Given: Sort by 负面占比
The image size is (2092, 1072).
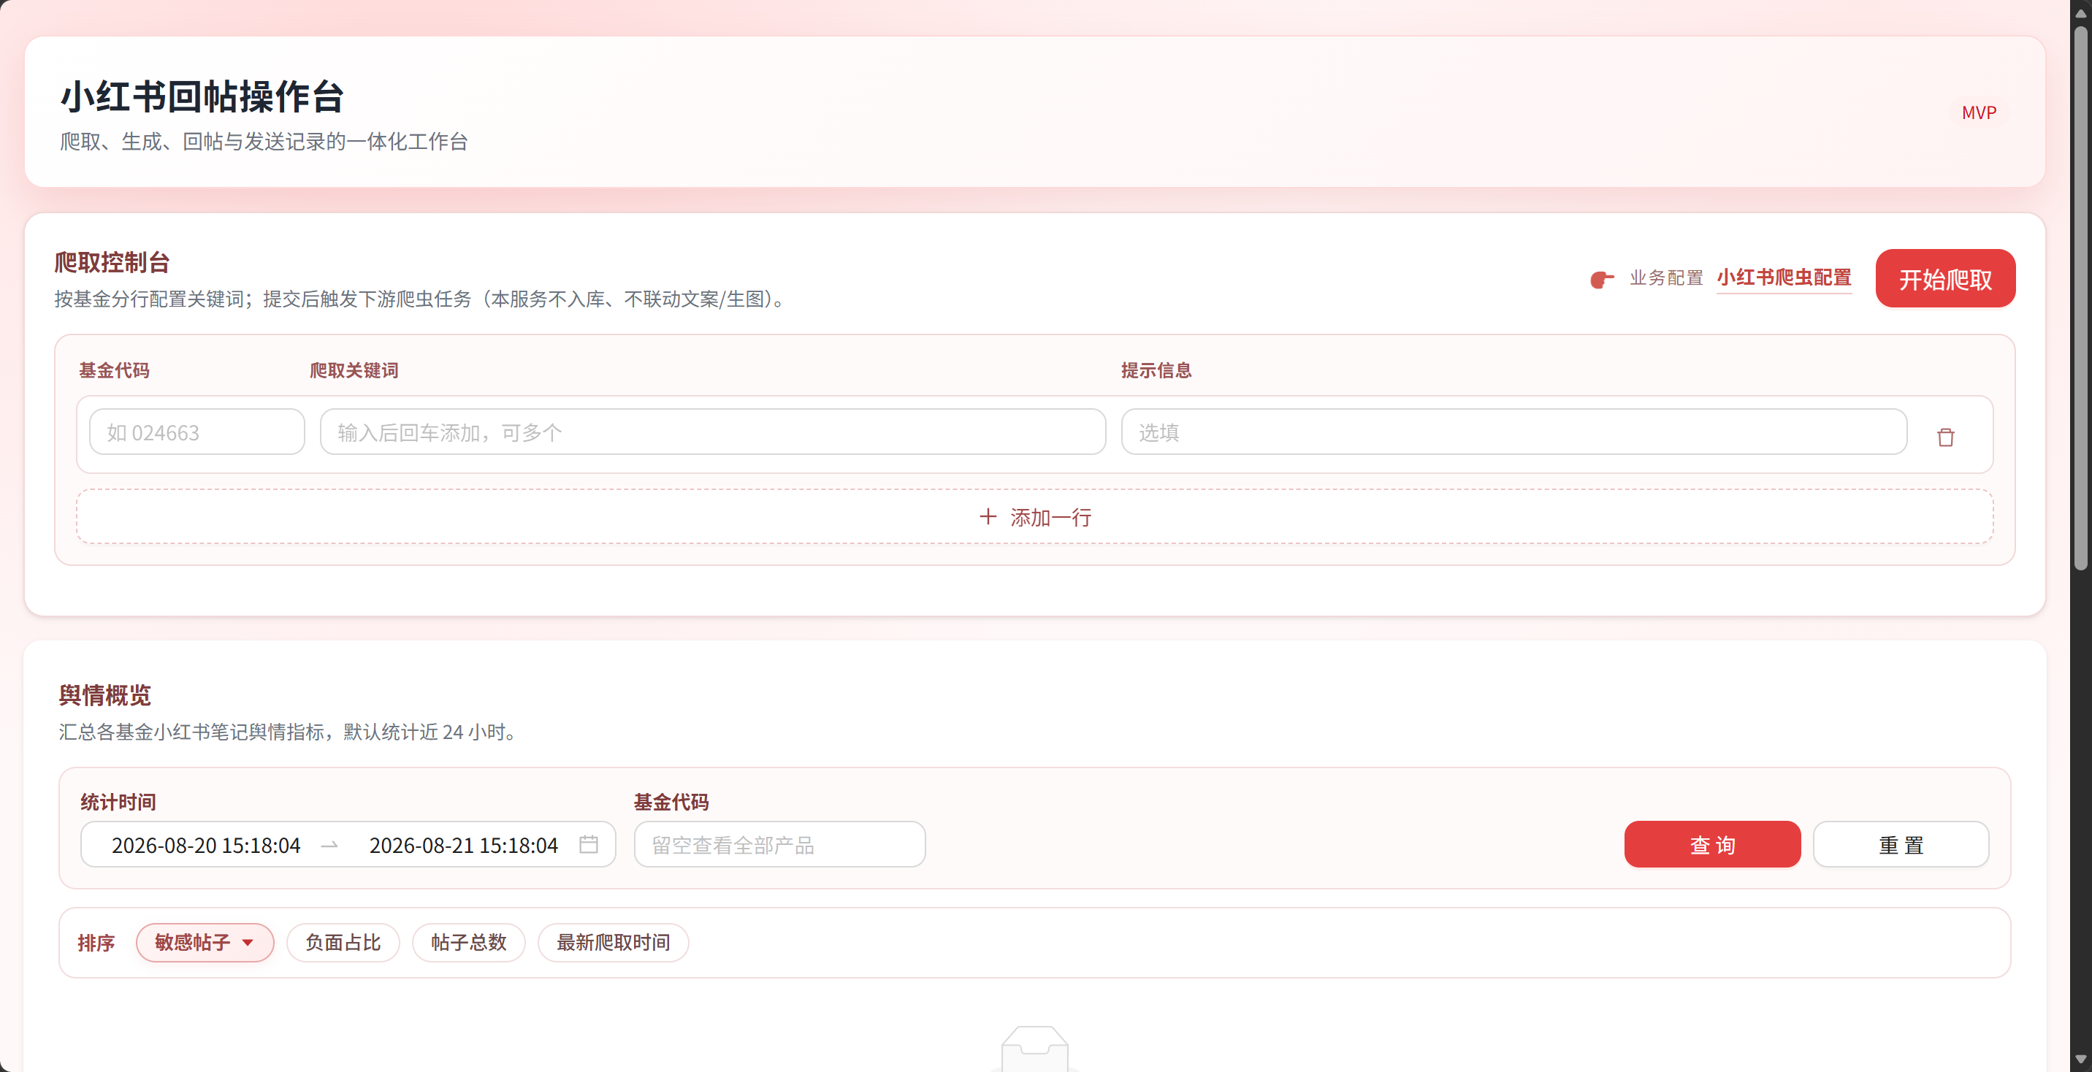Looking at the screenshot, I should pos(343,942).
